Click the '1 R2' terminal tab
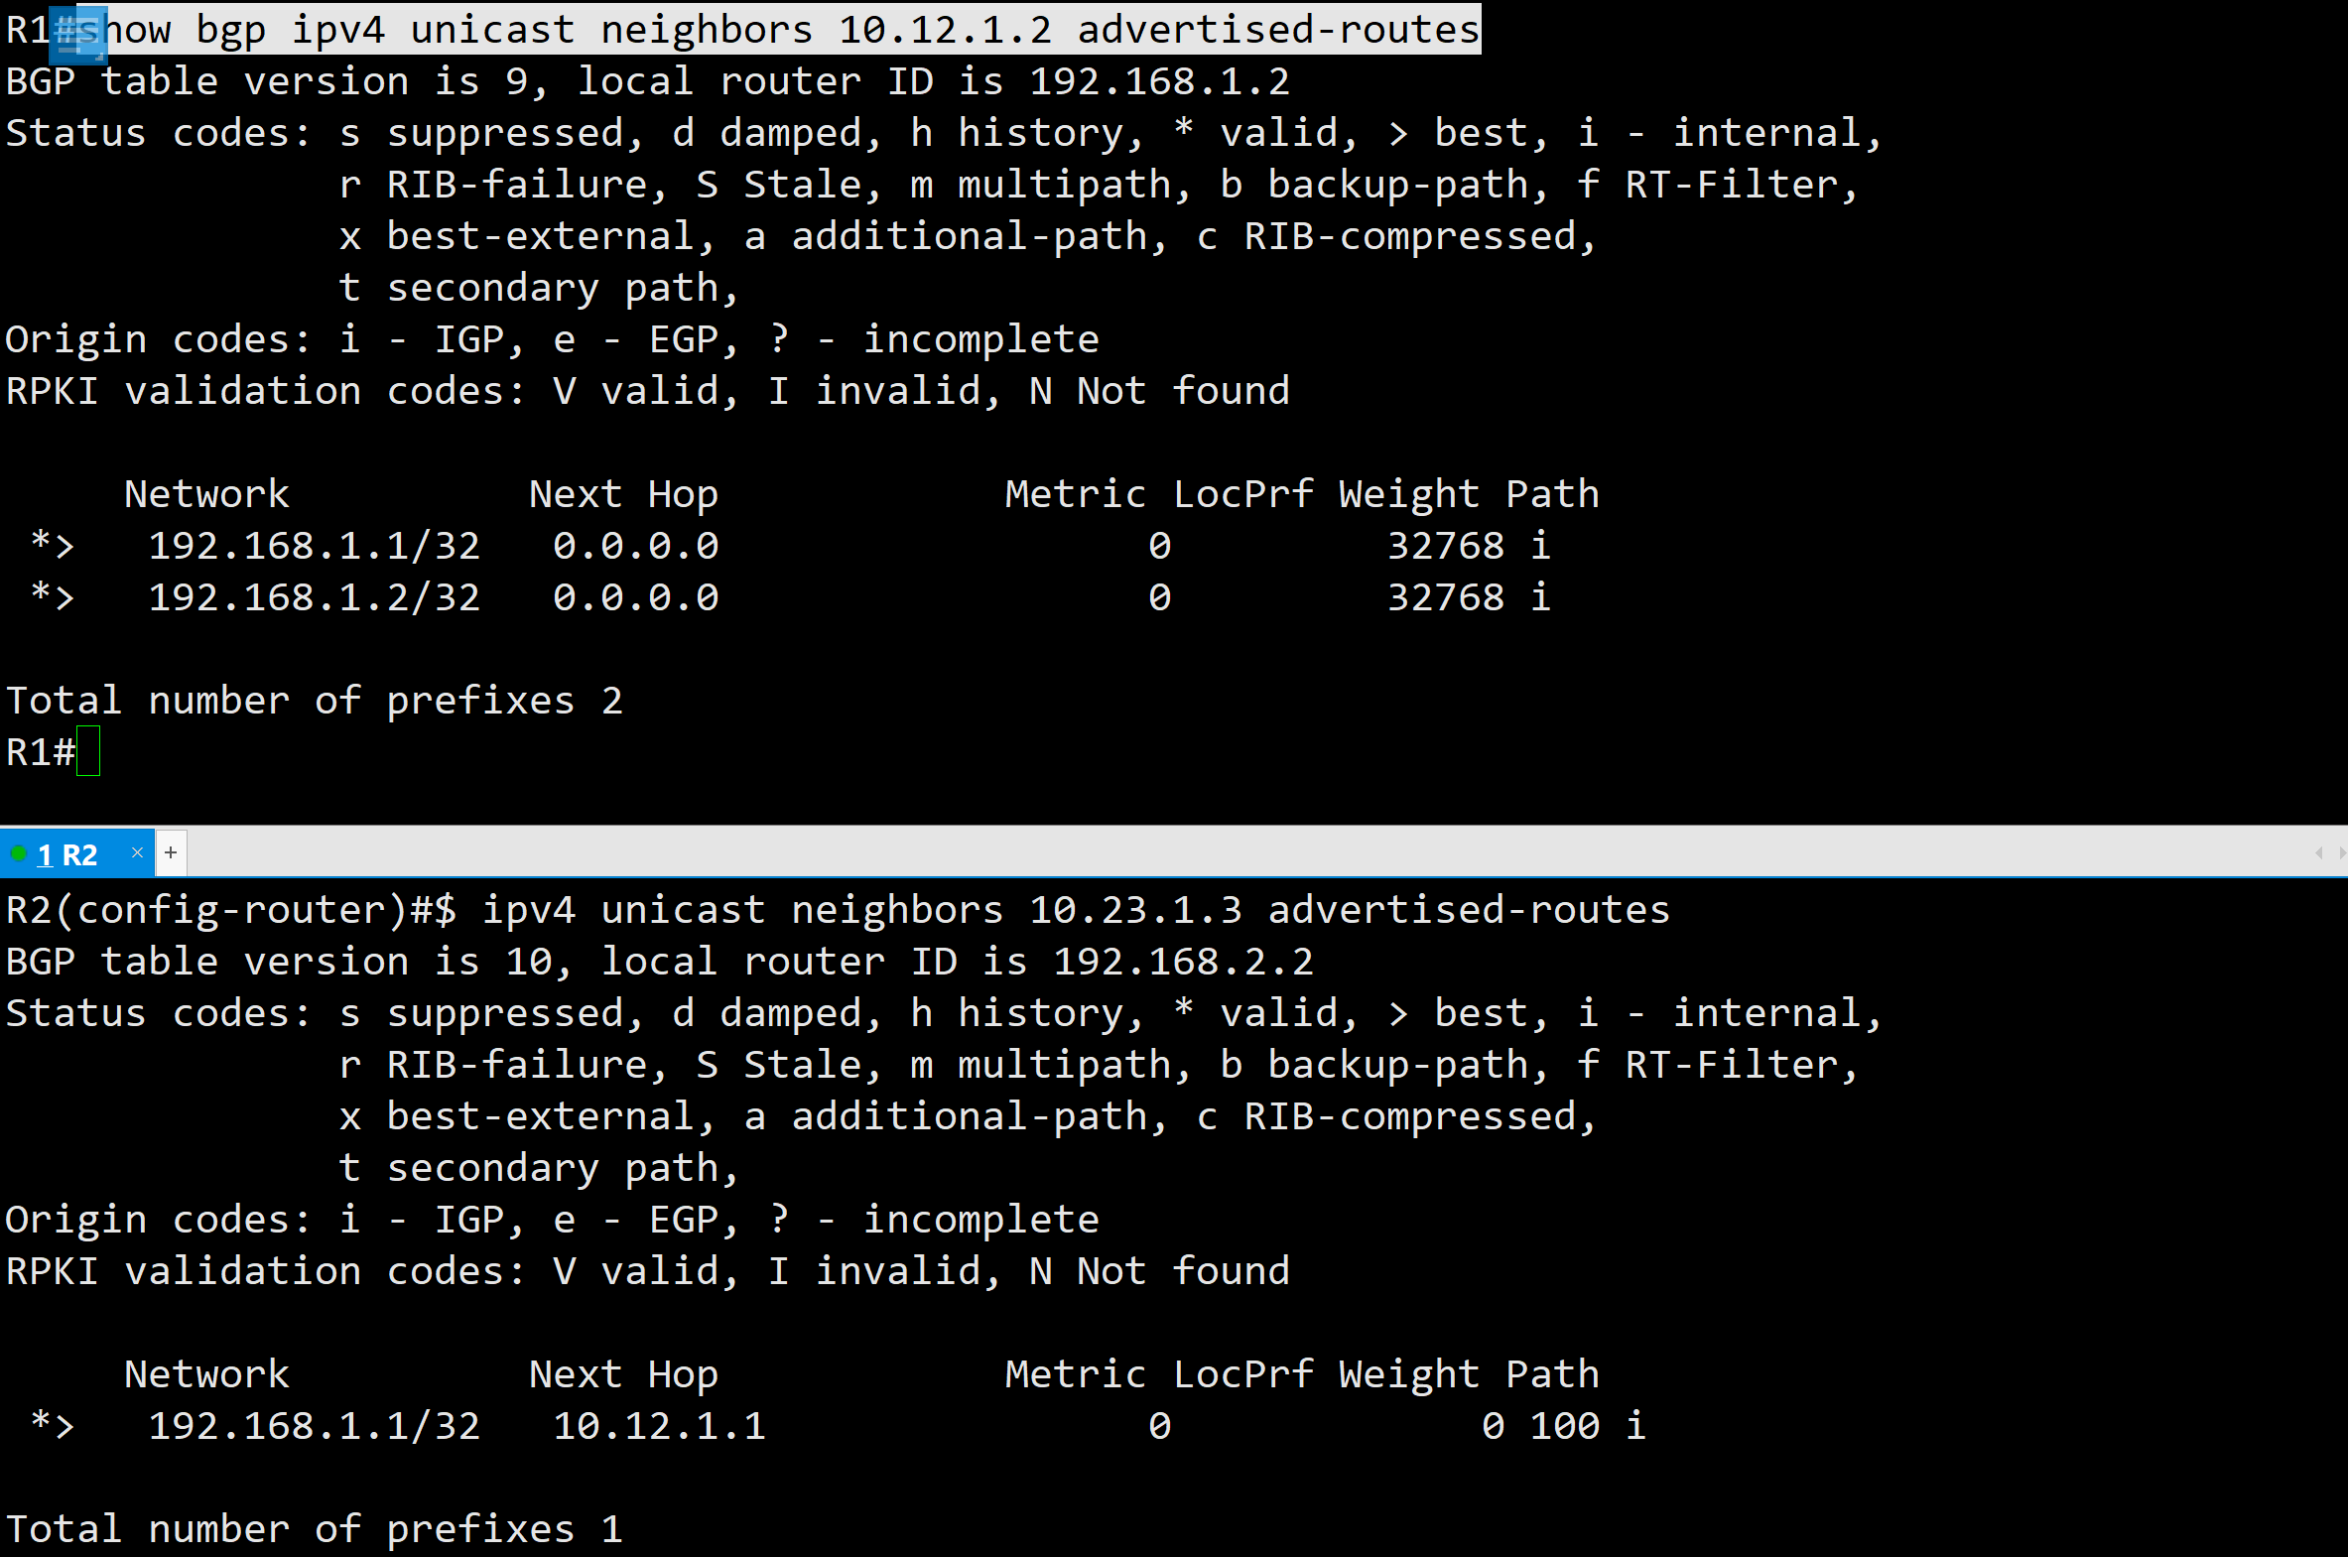2348x1557 pixels. (71, 853)
